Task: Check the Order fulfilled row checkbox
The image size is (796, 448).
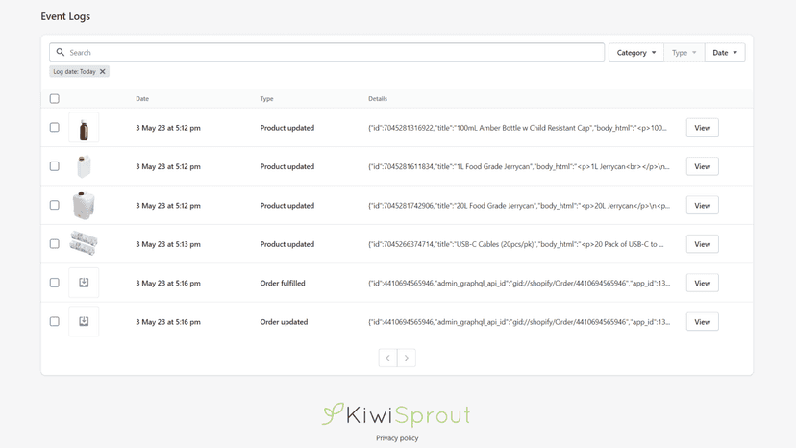Action: point(55,283)
